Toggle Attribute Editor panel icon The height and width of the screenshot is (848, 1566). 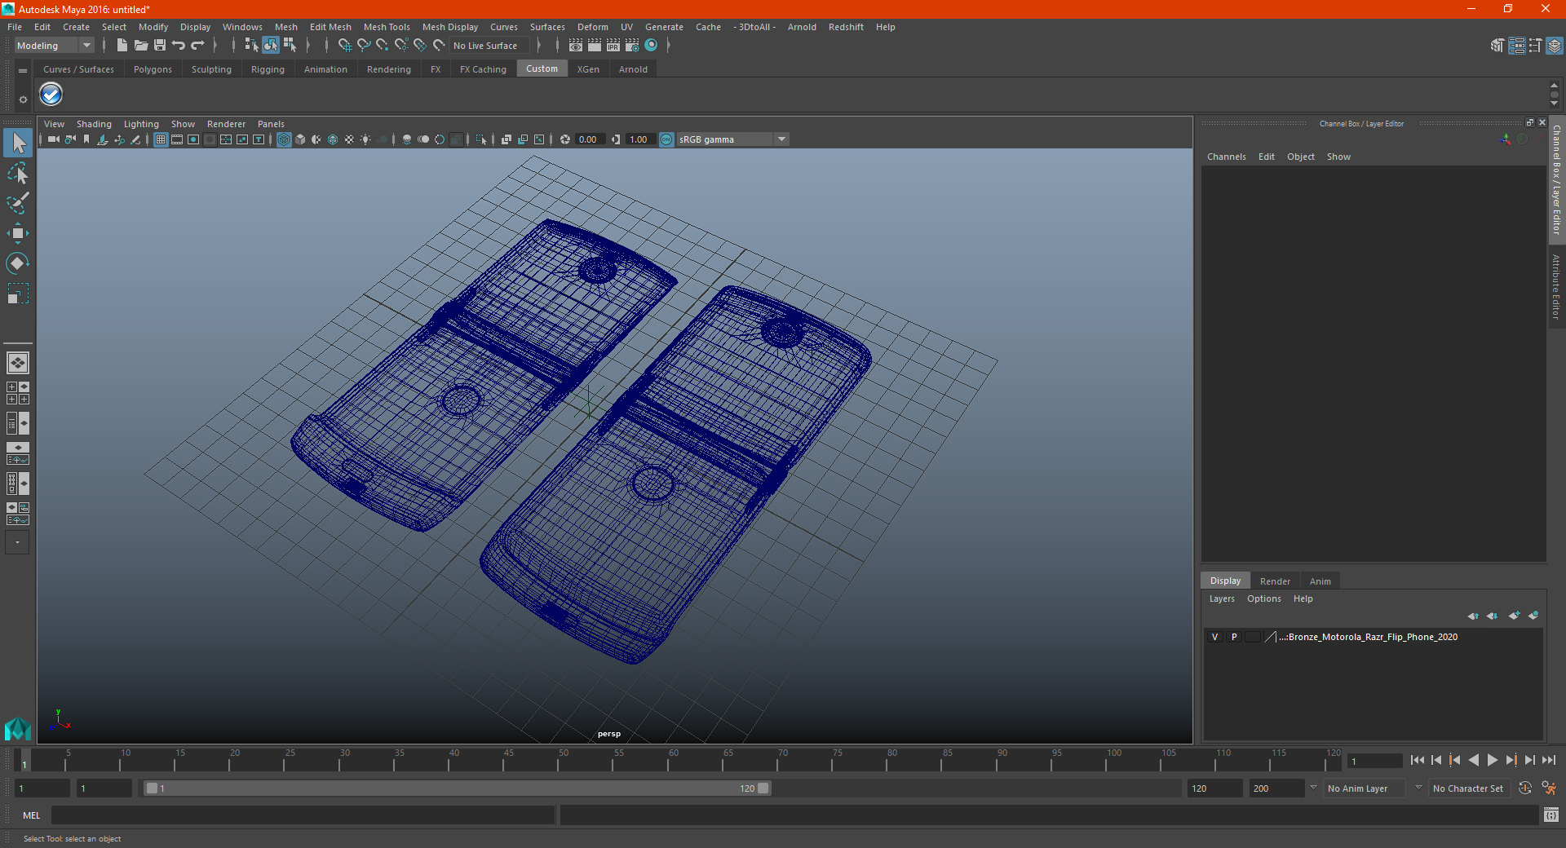[1517, 46]
